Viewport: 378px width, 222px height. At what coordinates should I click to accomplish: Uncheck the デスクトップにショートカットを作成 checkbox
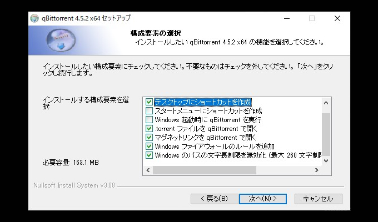149,102
